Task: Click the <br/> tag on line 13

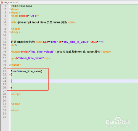Action: [x=14, y=45]
